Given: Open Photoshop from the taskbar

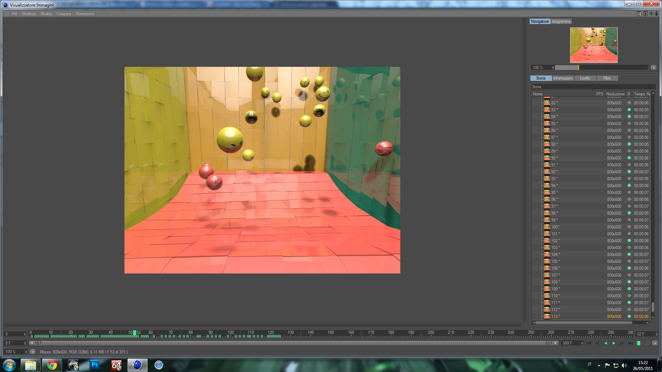Looking at the screenshot, I should pyautogui.click(x=94, y=365).
